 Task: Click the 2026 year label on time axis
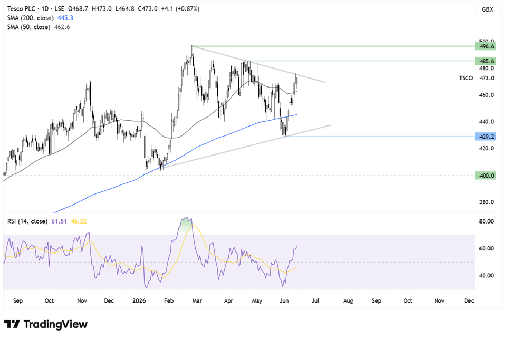139,301
